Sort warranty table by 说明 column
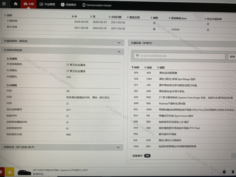 point(8,15)
